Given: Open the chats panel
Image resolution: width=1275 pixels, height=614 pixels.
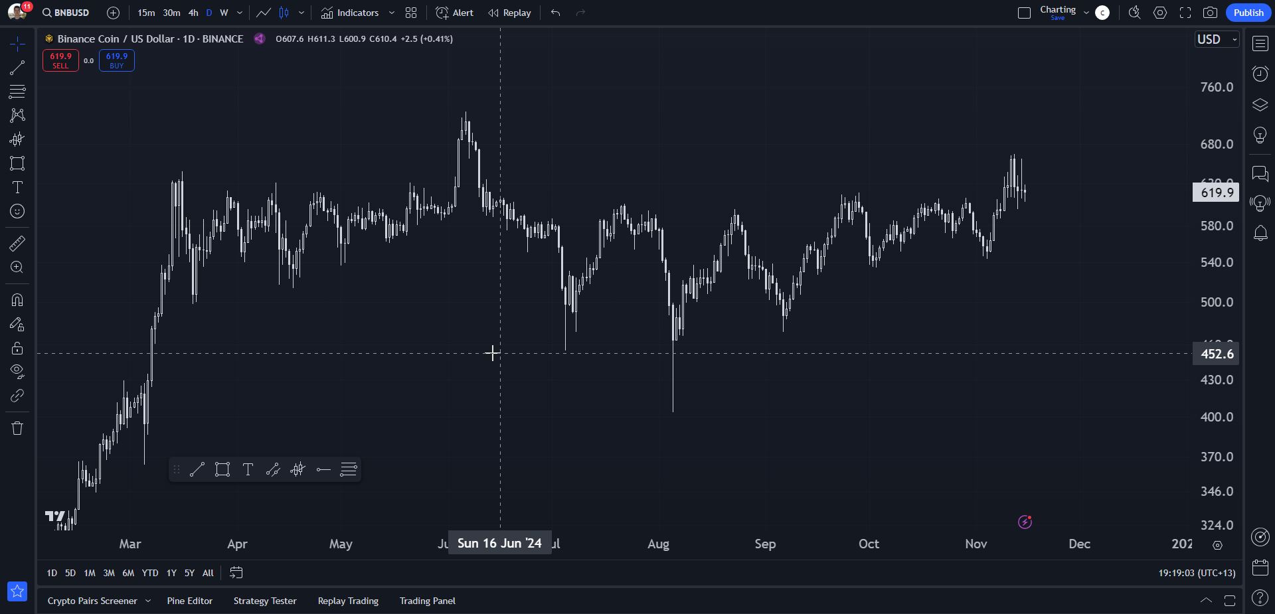Looking at the screenshot, I should (1260, 174).
